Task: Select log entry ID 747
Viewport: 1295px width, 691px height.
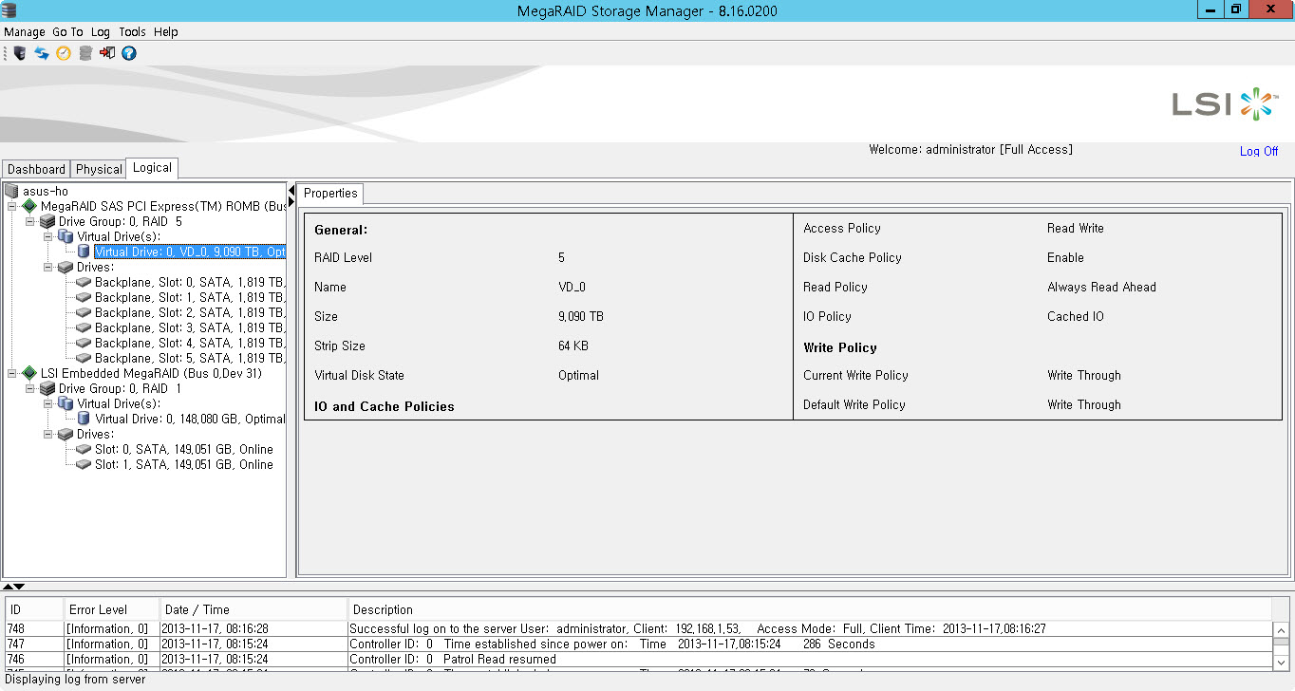Action: click(638, 644)
